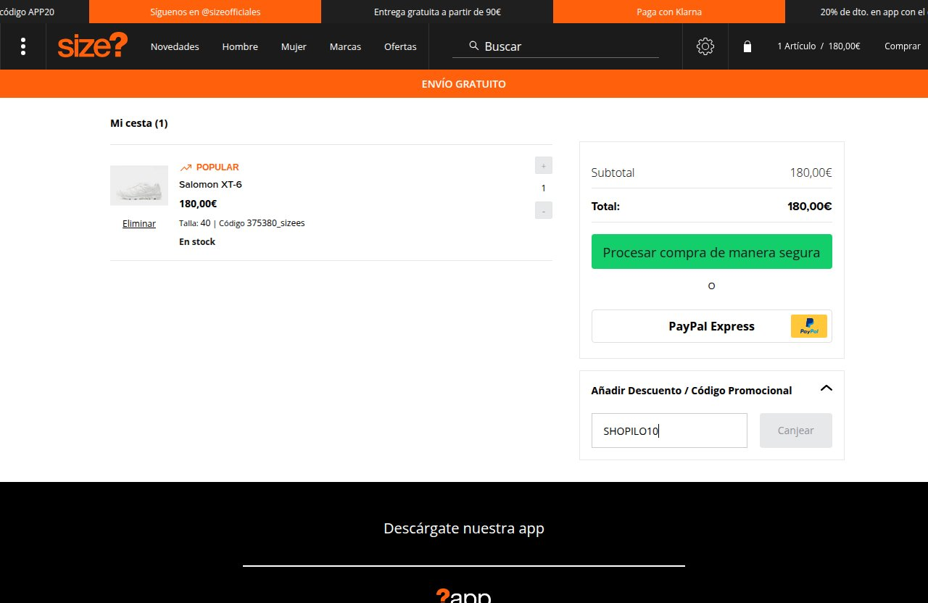Increase Salomon XT-6 quantity with plus

point(544,165)
